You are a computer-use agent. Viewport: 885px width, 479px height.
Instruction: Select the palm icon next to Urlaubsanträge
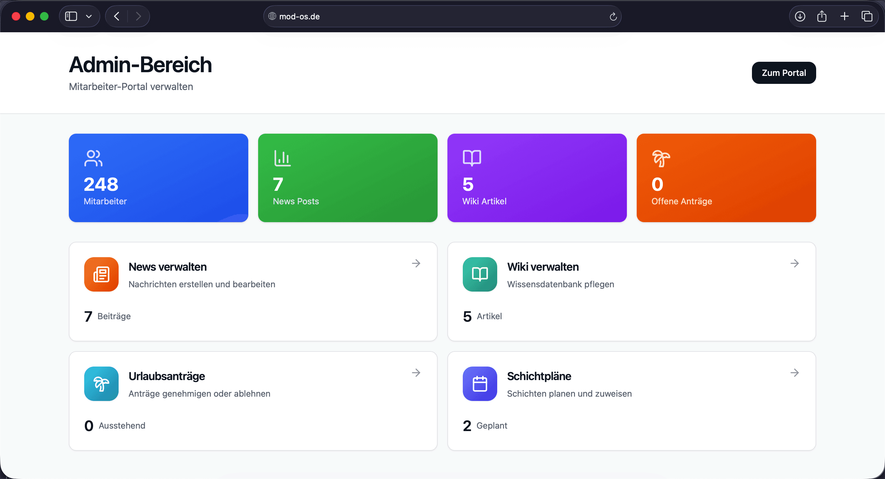pos(101,384)
